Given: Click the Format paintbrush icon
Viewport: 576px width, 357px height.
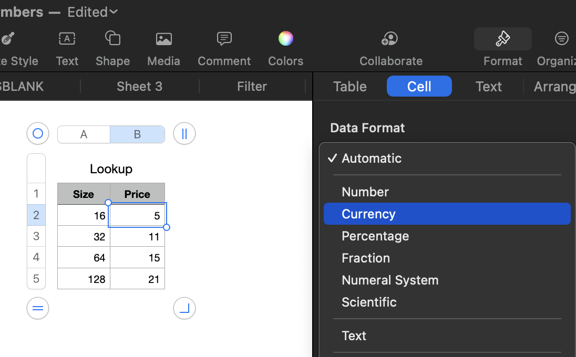Looking at the screenshot, I should tap(502, 38).
